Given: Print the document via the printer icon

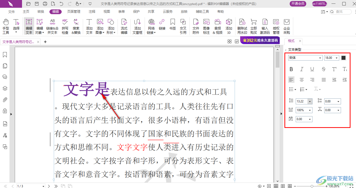Looking at the screenshot, I should coord(45,4).
